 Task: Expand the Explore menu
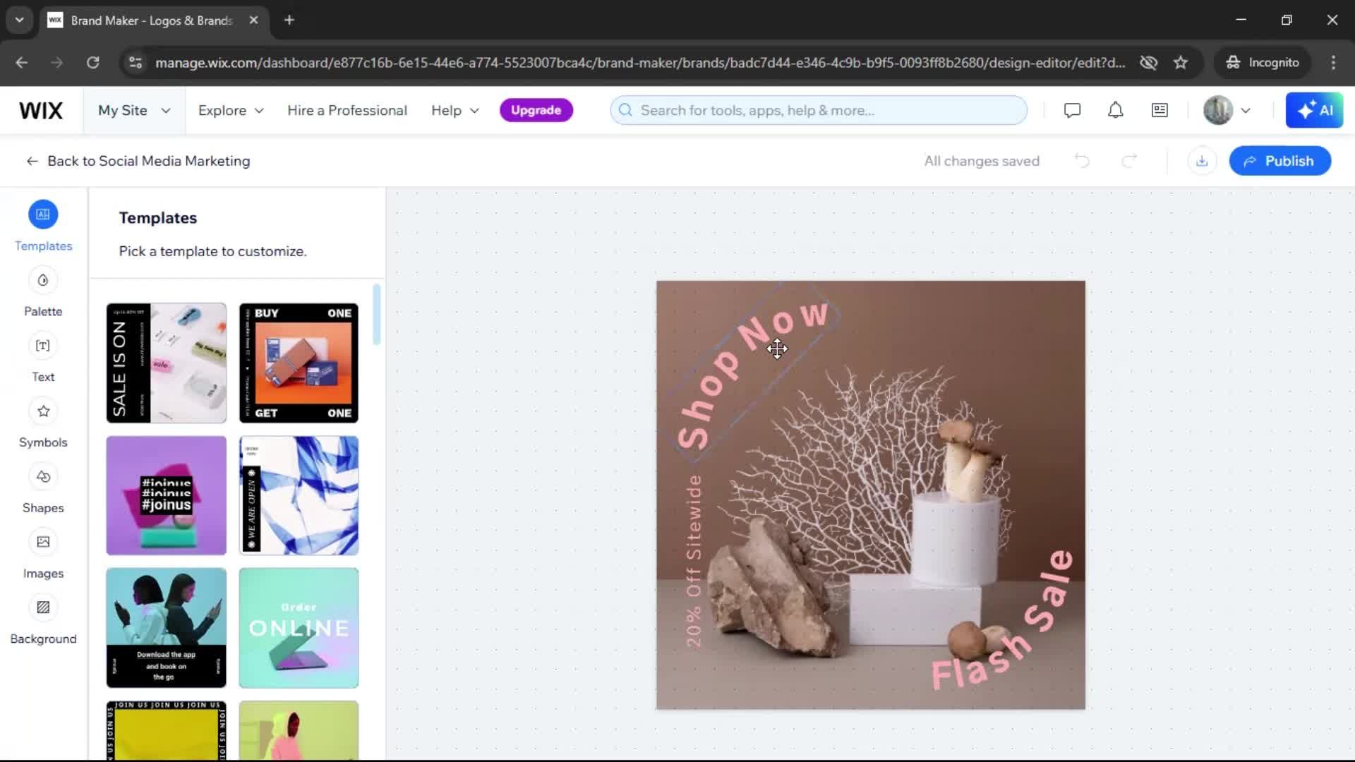231,110
